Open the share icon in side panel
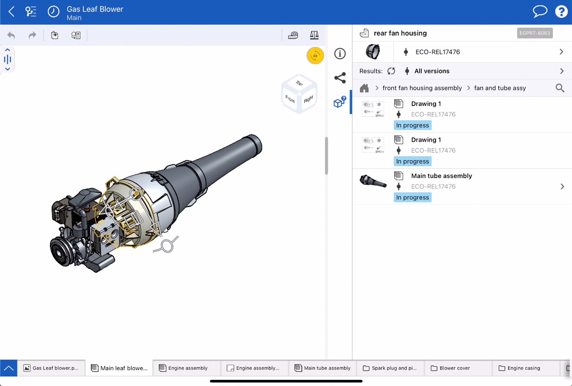Viewport: 572px width, 386px height. point(340,78)
